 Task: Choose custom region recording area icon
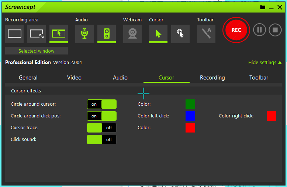click(x=37, y=34)
